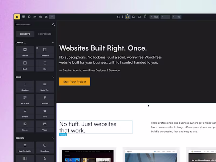The width and height of the screenshot is (216, 162).
Task: Open the blue architecture site thumbnail
Action: [151, 156]
